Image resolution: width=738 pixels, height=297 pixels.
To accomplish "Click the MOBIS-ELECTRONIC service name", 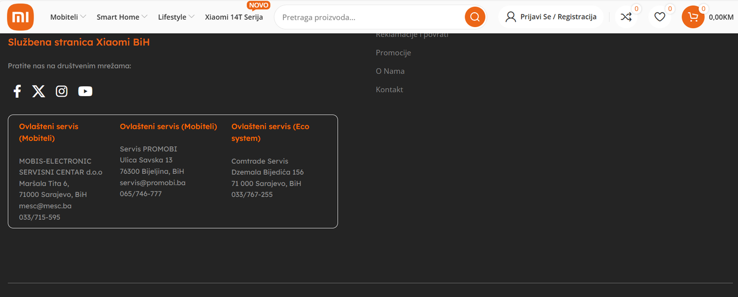I will 55,161.
